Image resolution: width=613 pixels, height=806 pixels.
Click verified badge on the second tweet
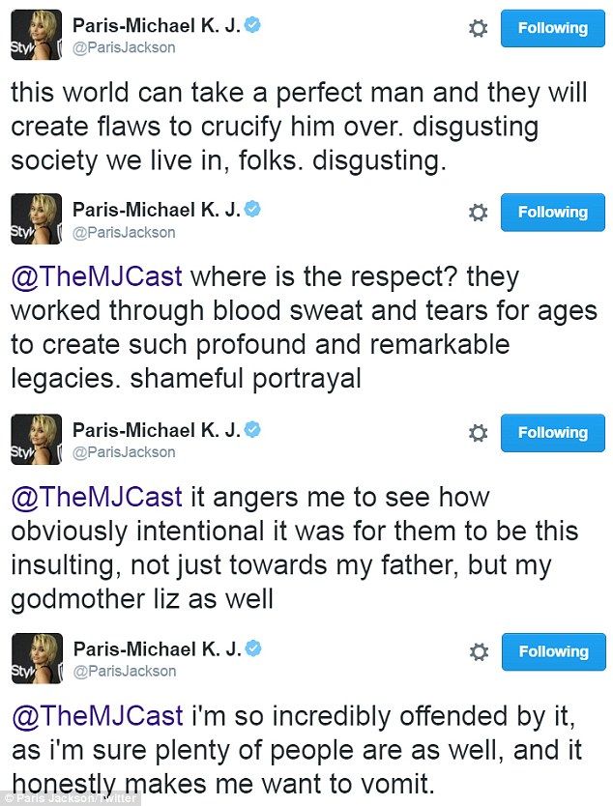coord(251,208)
